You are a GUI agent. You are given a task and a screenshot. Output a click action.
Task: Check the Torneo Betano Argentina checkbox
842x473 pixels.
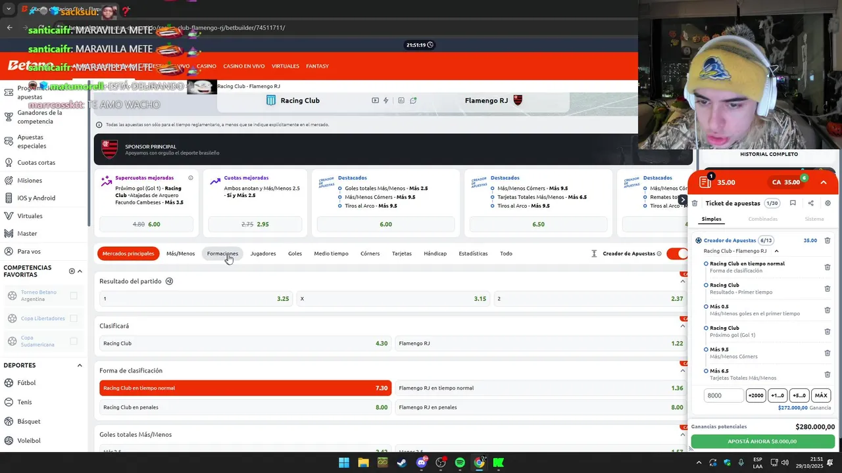click(74, 296)
